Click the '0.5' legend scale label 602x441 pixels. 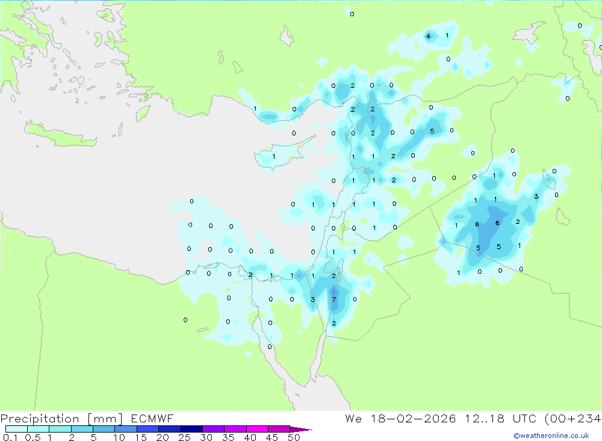click(33, 437)
